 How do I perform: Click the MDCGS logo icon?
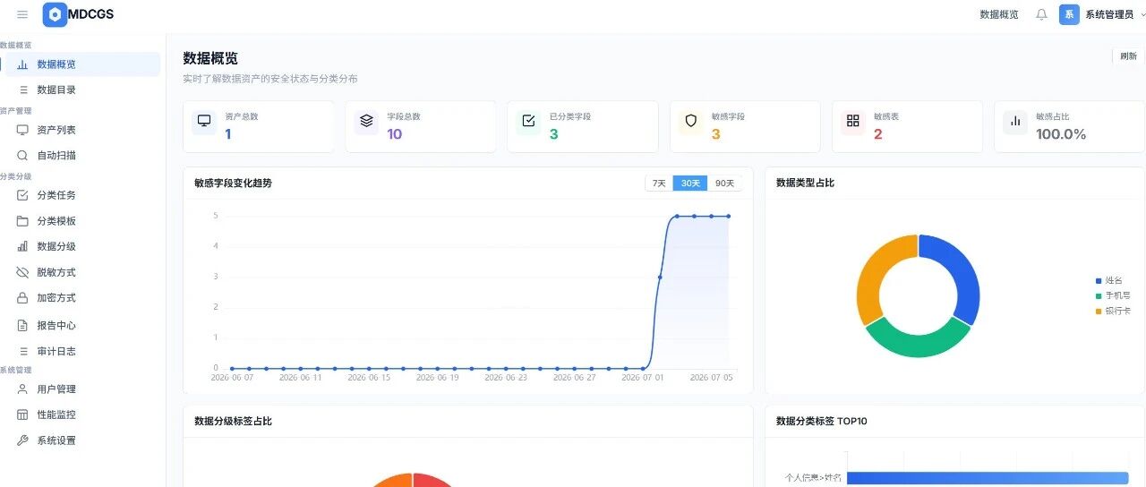tap(55, 14)
